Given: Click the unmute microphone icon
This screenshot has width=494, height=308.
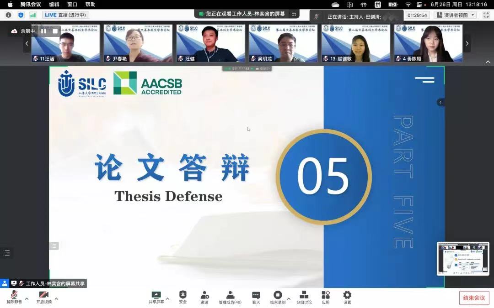Looking at the screenshot, I should click(14, 295).
